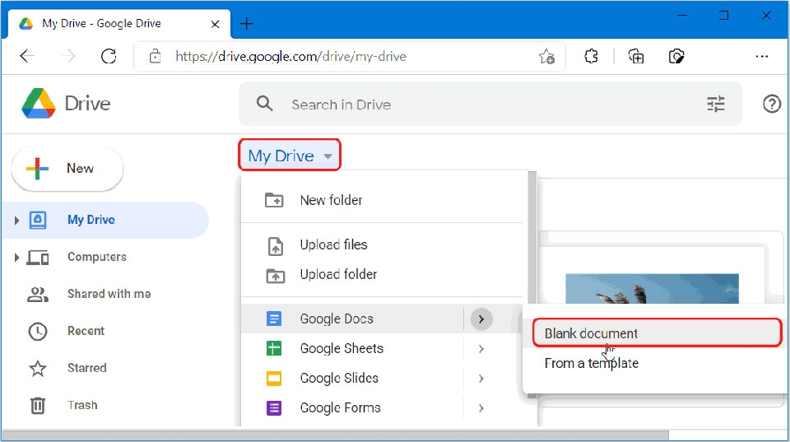This screenshot has width=790, height=442.
Task: Click the New button
Action: (67, 169)
